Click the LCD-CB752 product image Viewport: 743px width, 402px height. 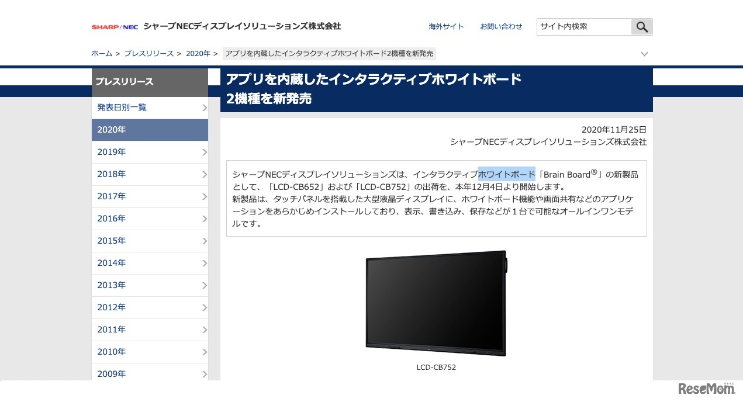click(x=436, y=303)
